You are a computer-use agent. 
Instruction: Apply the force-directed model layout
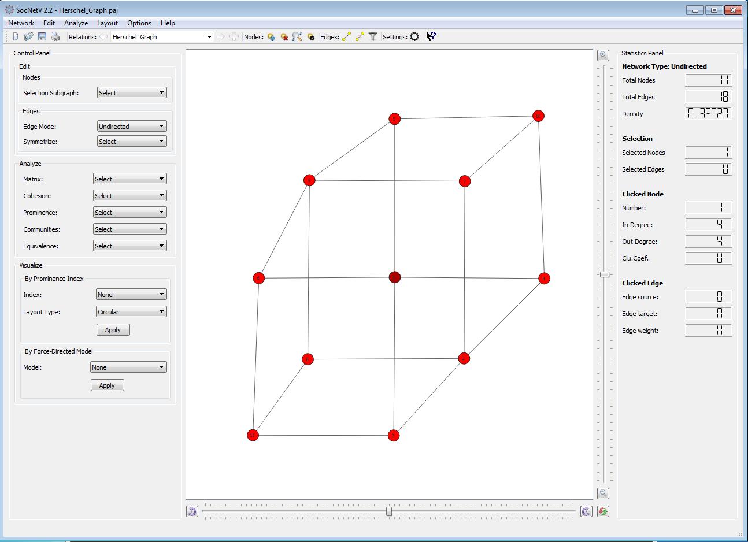click(x=107, y=385)
